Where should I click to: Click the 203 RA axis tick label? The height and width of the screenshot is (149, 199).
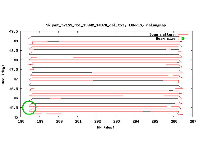(117, 121)
